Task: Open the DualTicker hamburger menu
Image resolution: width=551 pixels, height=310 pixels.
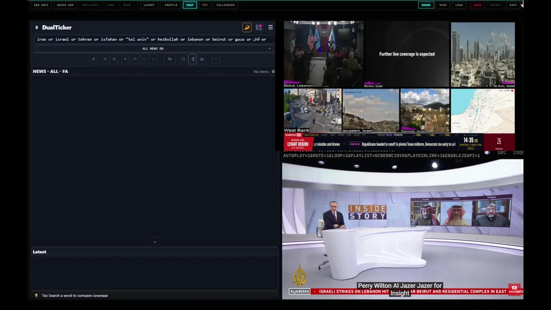Action: pos(270,28)
